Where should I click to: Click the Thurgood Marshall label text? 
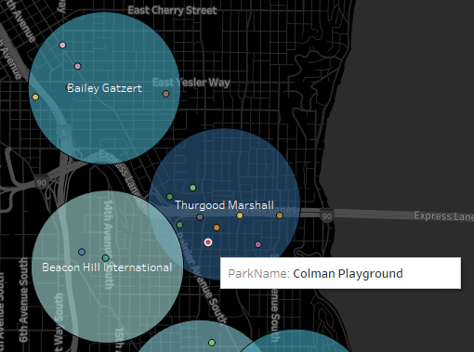coord(224,205)
